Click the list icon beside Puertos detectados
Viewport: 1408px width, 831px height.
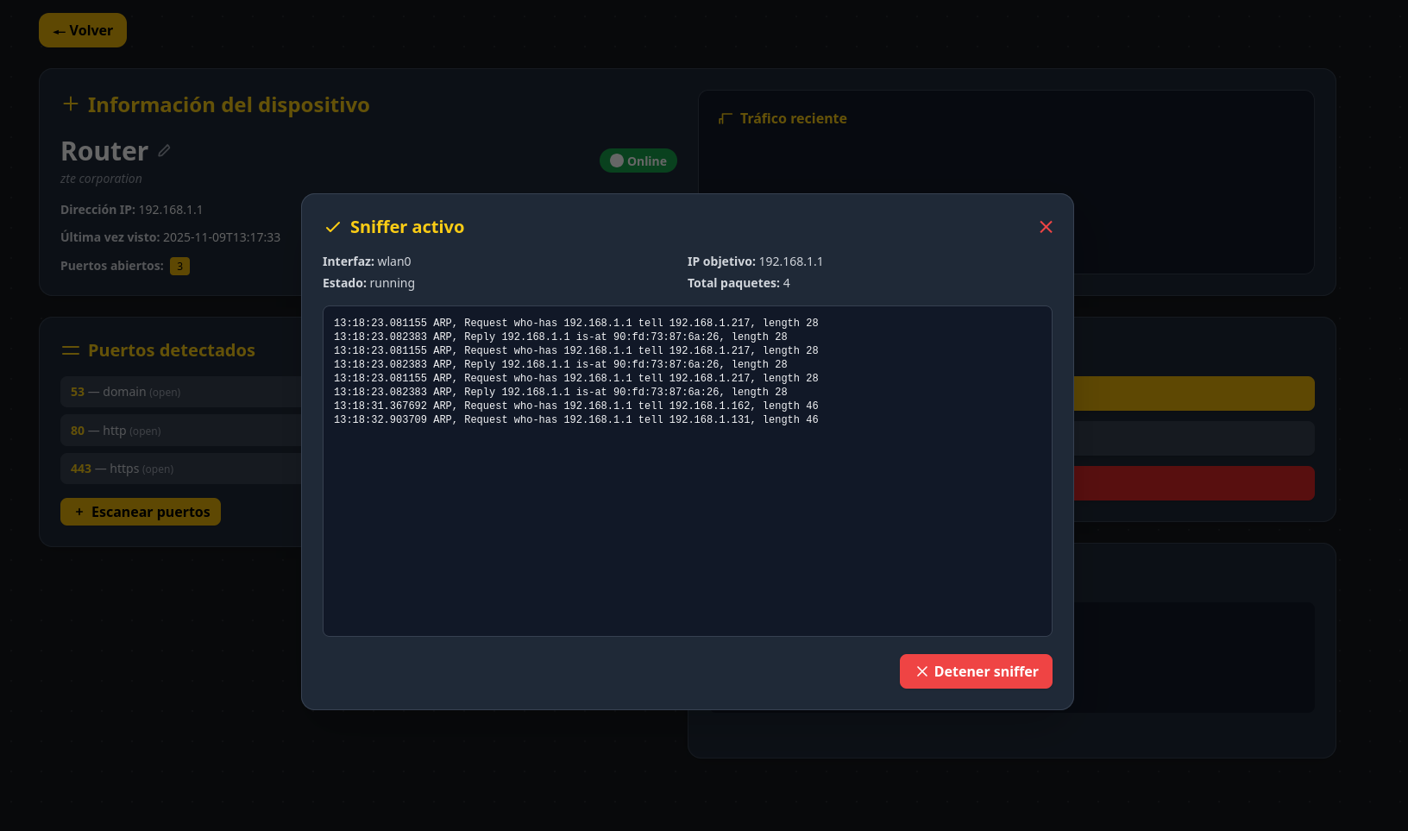71,350
